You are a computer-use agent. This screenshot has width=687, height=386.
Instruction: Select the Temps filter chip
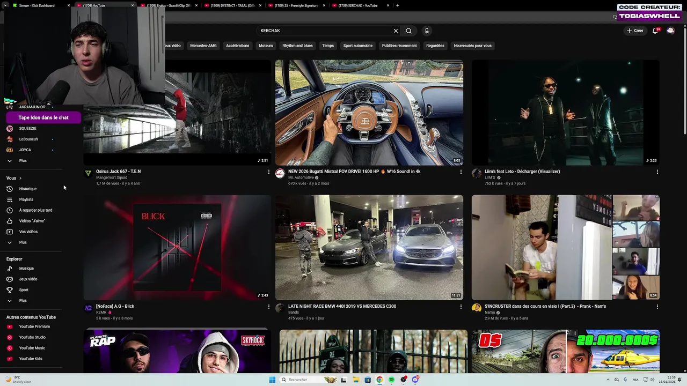click(328, 46)
